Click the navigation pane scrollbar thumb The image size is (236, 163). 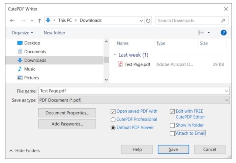pos(106,60)
